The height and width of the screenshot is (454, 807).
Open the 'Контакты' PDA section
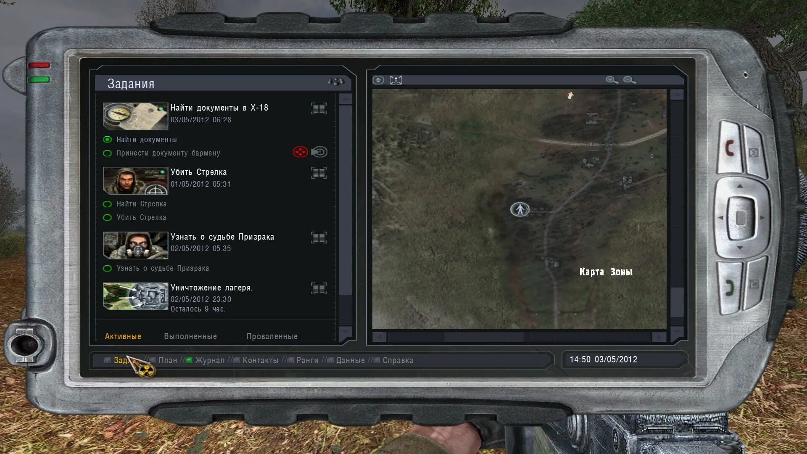pyautogui.click(x=260, y=360)
